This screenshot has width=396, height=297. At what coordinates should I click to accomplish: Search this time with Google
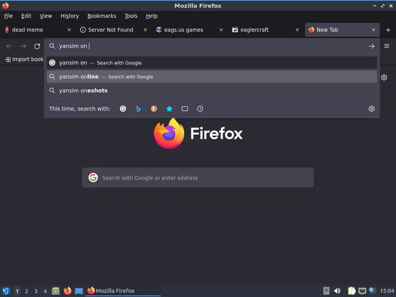(123, 109)
